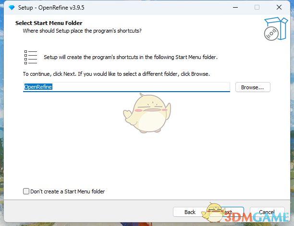The height and width of the screenshot is (226, 294).
Task: Click the Select Start Menu Folder heading
Action: click(x=49, y=23)
